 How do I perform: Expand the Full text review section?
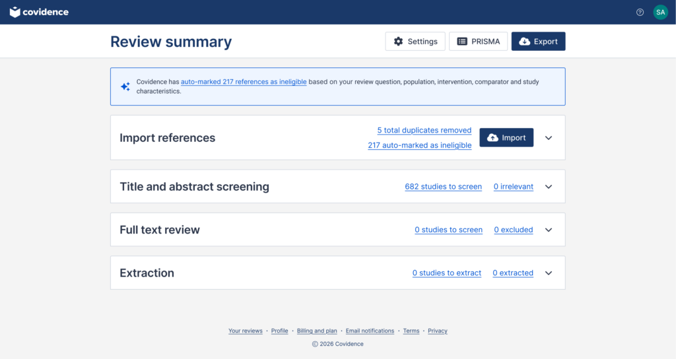(548, 230)
